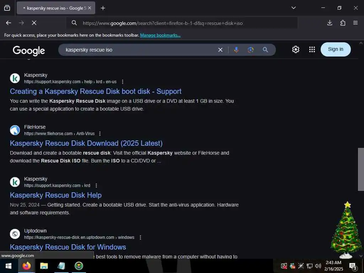Open the Firefox downloads panel
The height and width of the screenshot is (273, 364).
(330, 23)
